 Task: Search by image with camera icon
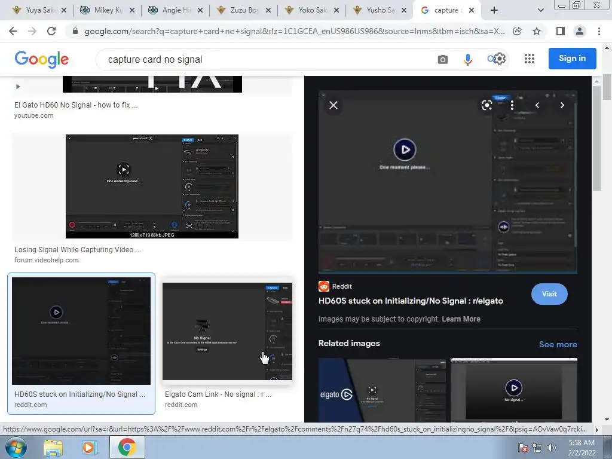pos(443,59)
